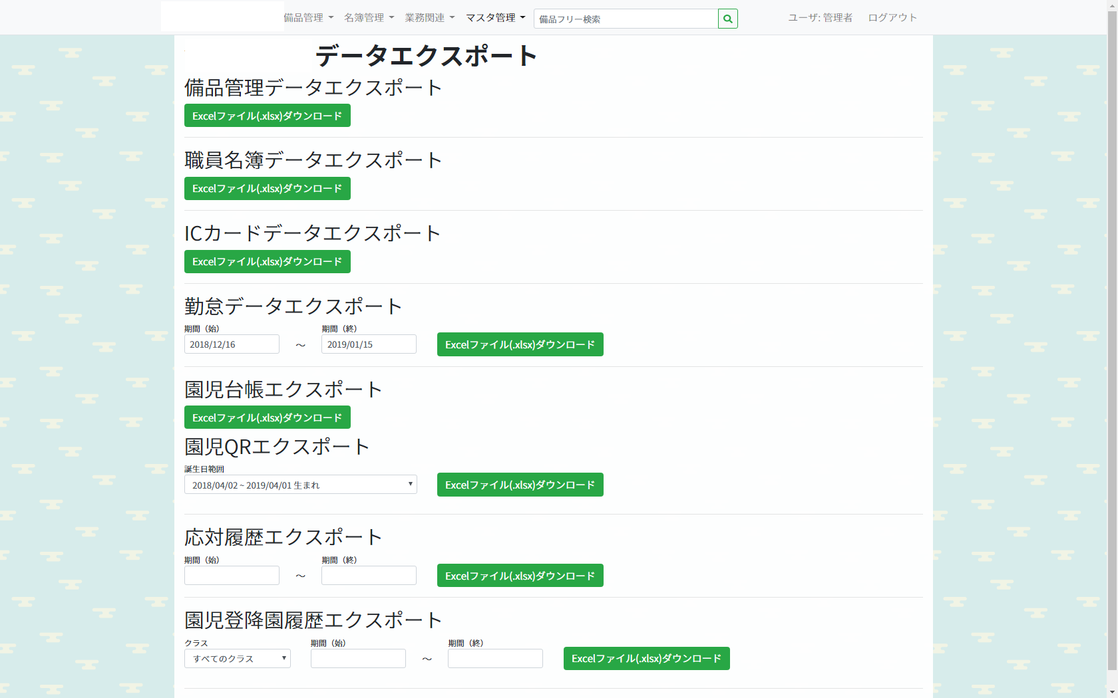Viewport: 1118px width, 698px height.
Task: Download 園児QR Excel file
Action: [x=520, y=485]
